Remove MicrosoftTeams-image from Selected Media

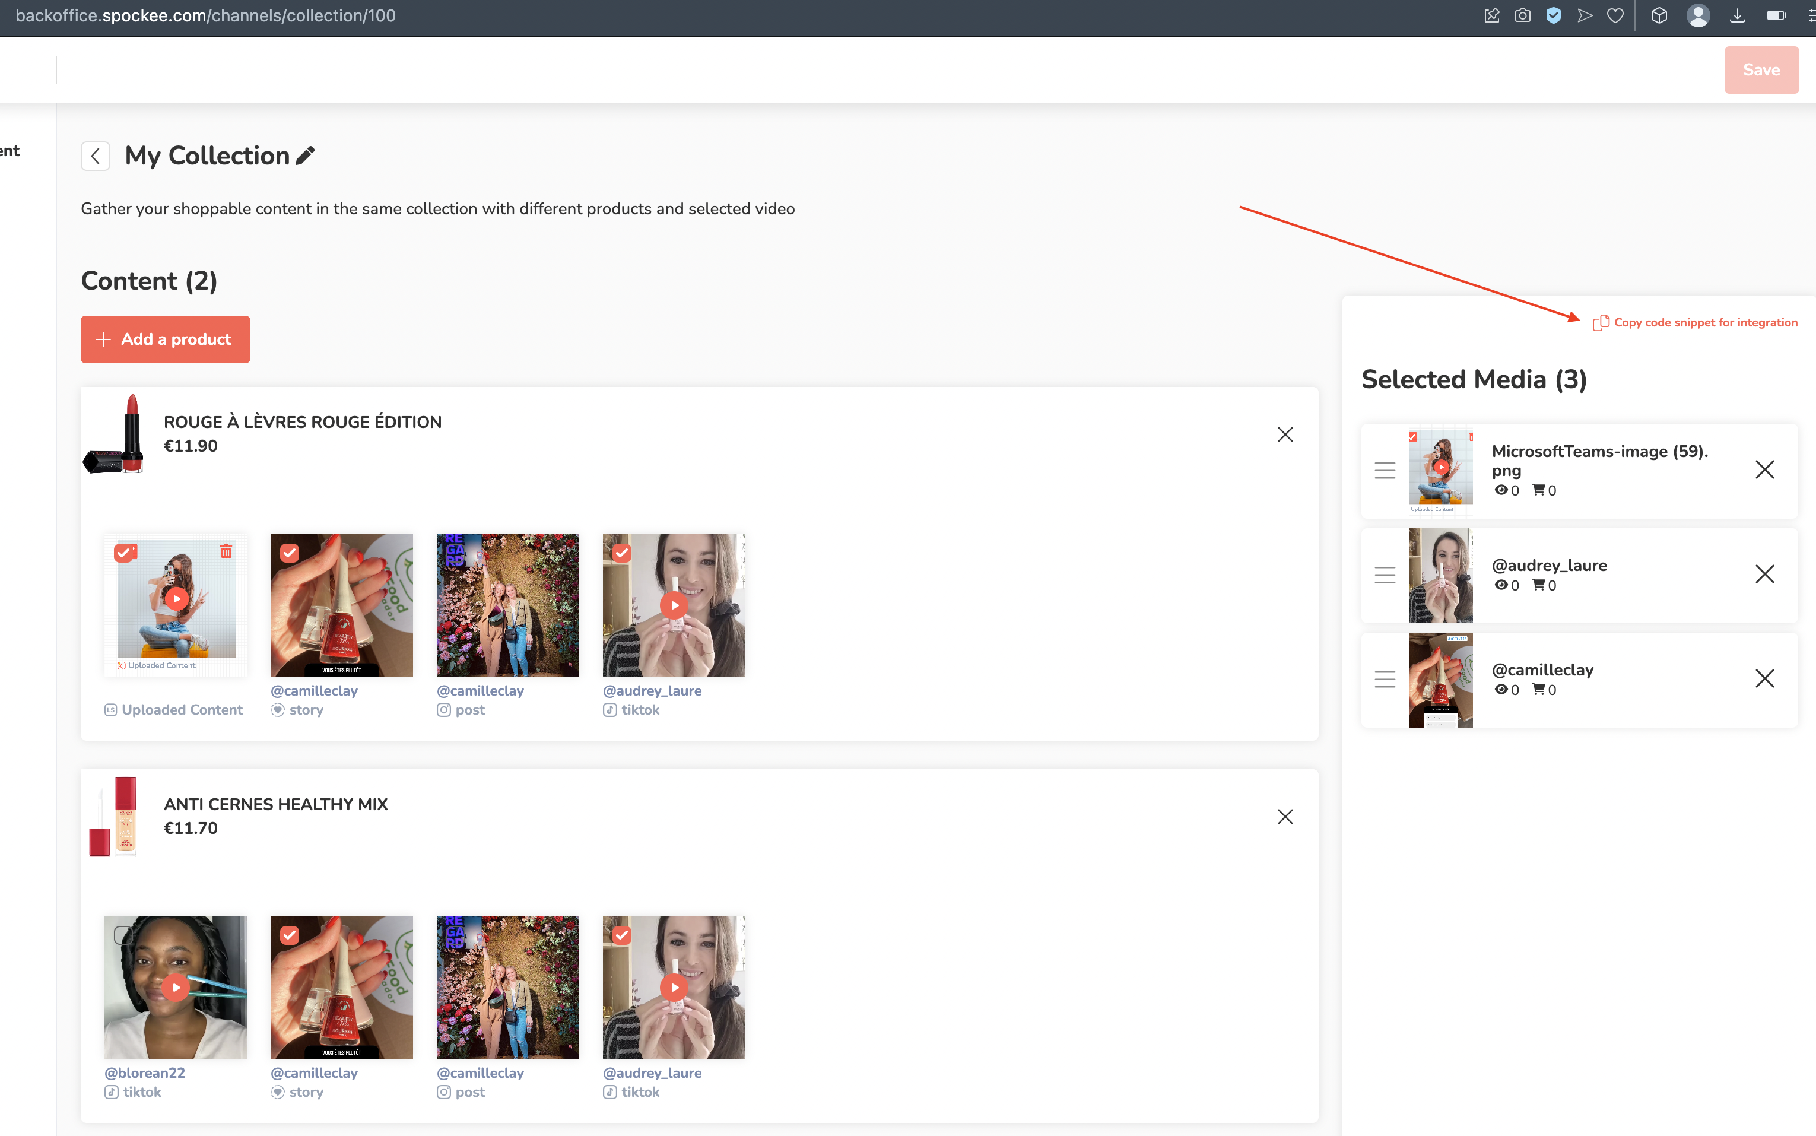click(x=1764, y=470)
